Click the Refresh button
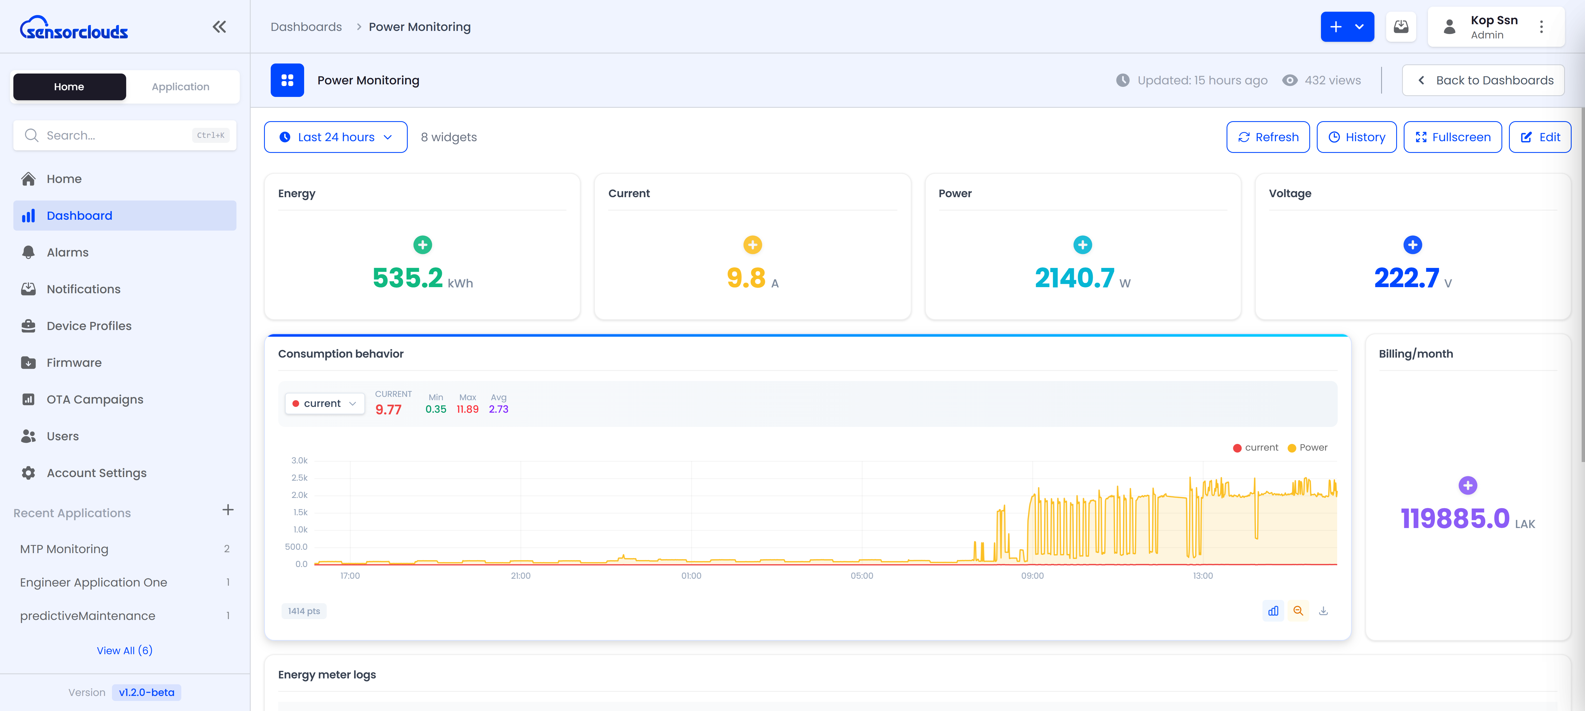1585x711 pixels. (x=1267, y=137)
